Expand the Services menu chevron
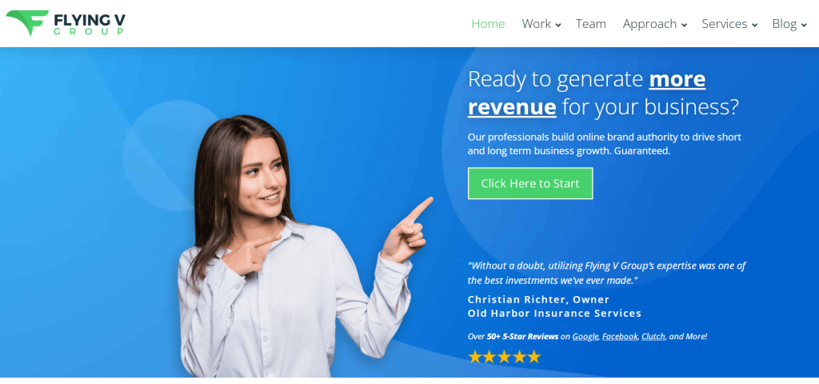 coord(754,25)
